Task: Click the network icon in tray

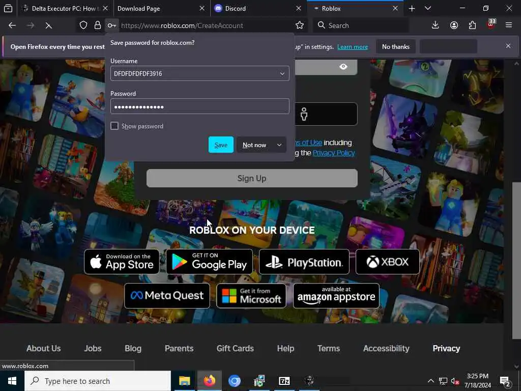Action: tap(443, 381)
